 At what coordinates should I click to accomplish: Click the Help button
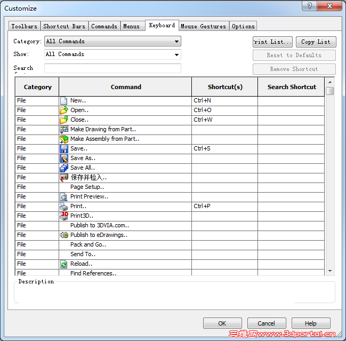tap(311, 323)
